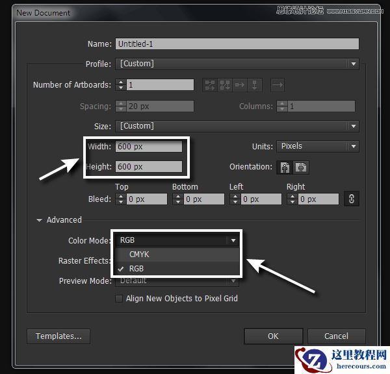This screenshot has height=374, width=390.
Task: Click the Left bleed stepper arrows
Action: click(x=235, y=199)
